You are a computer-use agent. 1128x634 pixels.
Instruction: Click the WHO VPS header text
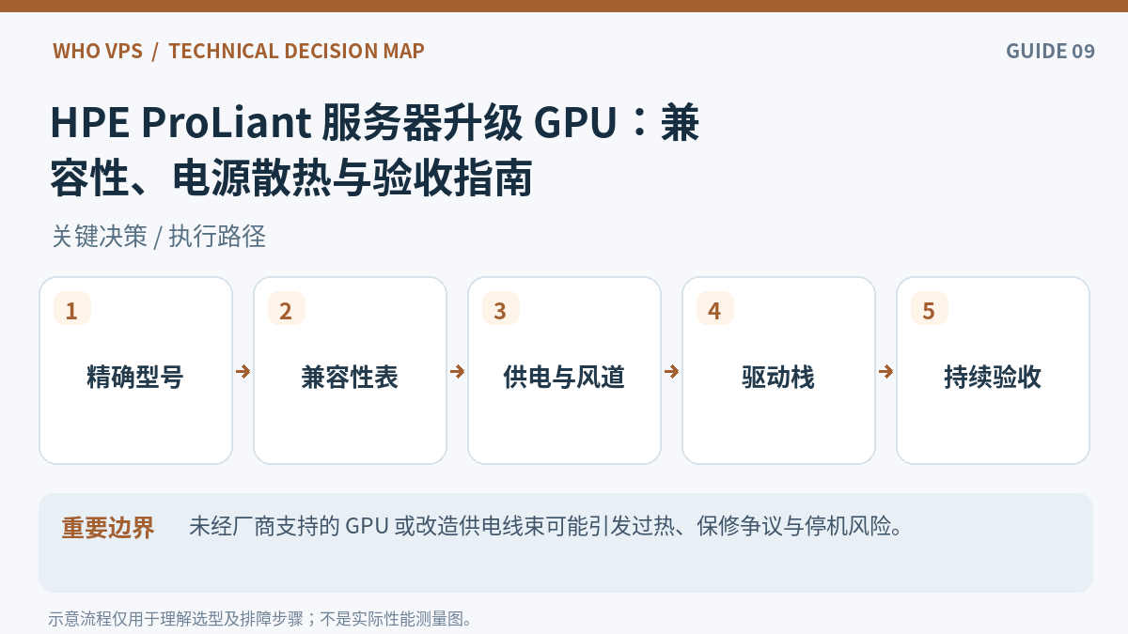coord(97,51)
